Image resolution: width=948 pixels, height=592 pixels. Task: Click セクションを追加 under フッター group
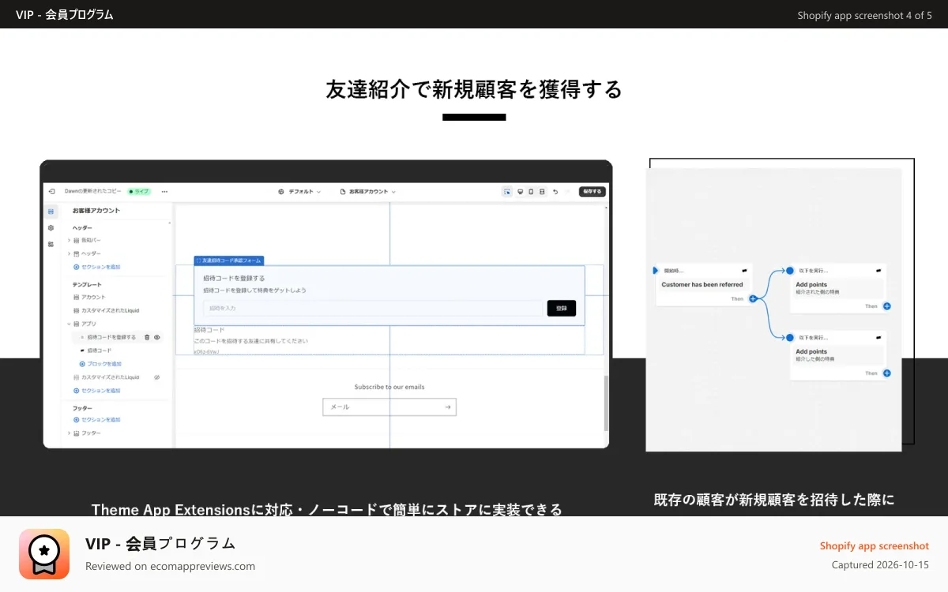[x=97, y=420]
